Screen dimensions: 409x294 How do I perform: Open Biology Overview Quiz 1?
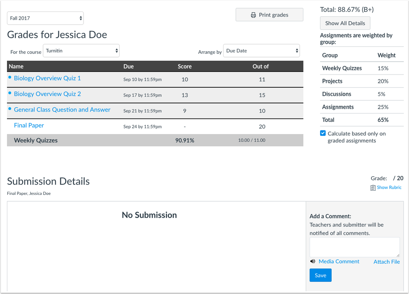[47, 78]
